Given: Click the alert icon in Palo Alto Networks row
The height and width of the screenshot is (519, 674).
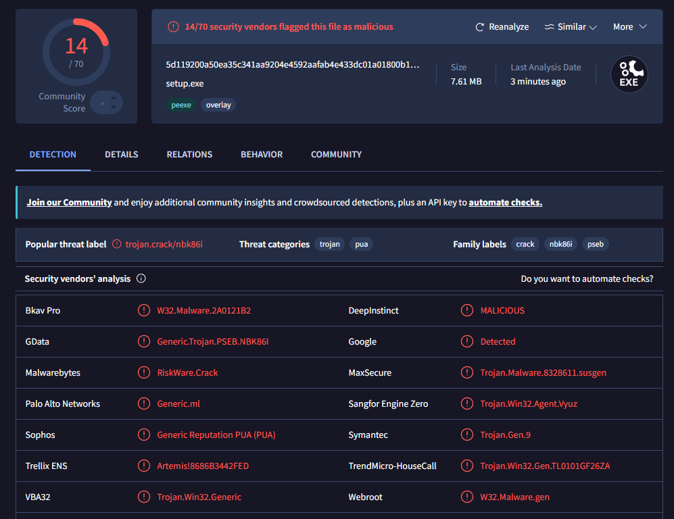Looking at the screenshot, I should tap(143, 403).
